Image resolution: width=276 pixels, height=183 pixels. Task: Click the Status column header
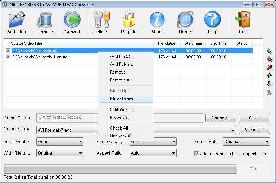click(242, 43)
